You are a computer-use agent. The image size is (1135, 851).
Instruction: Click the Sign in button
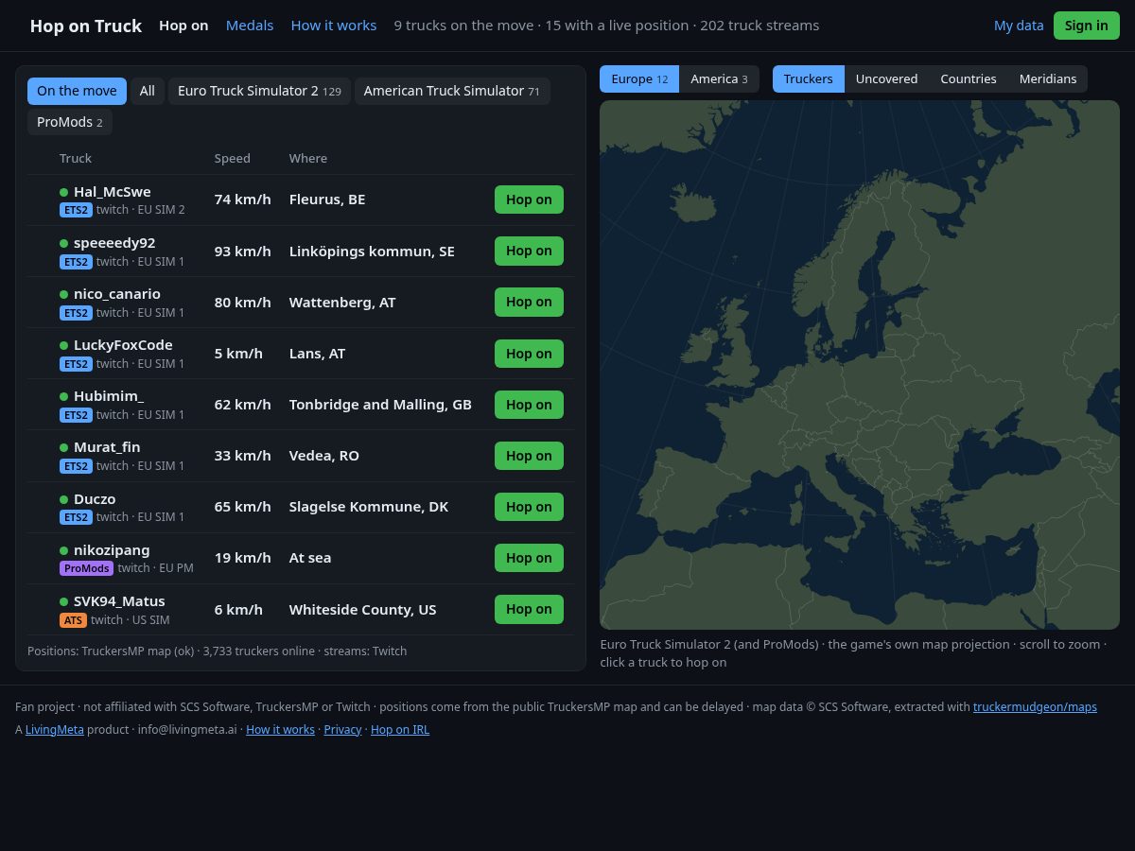pos(1086,26)
